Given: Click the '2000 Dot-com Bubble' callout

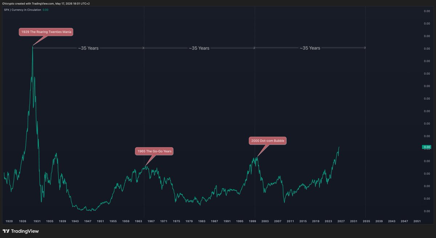Looking at the screenshot, I should (268, 140).
